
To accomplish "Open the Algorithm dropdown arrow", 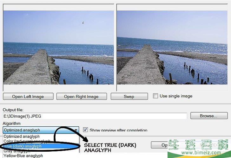I will (x=76, y=130).
